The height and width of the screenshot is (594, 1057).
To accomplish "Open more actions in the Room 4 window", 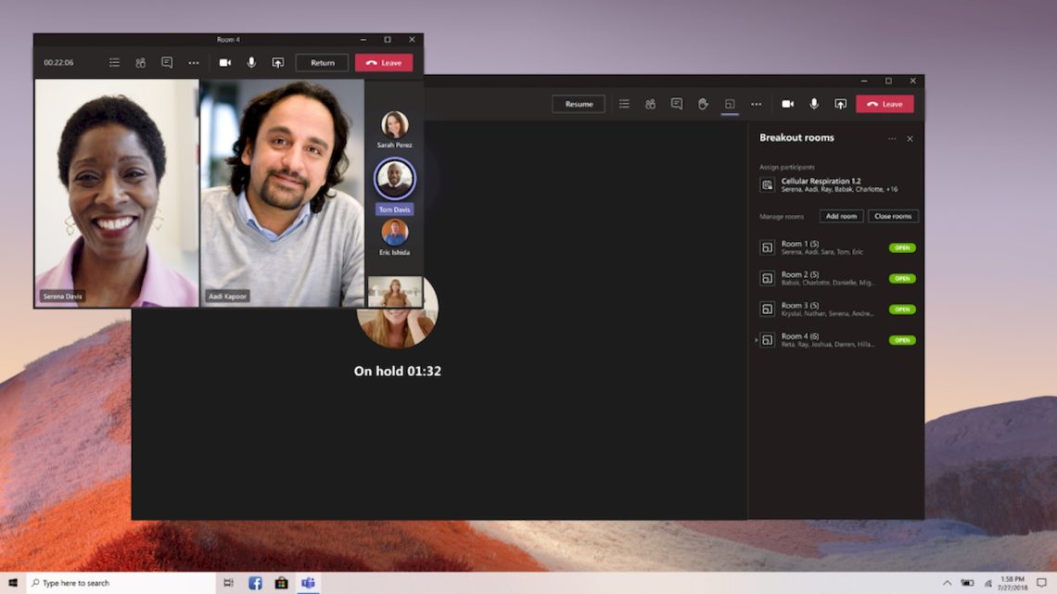I will tap(193, 62).
